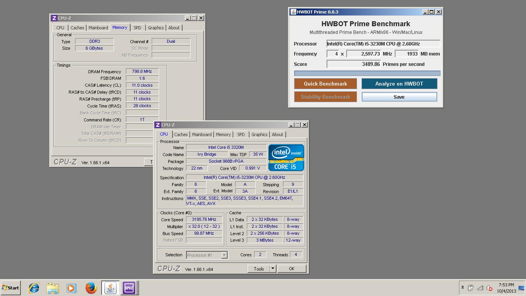Image resolution: width=526 pixels, height=296 pixels.
Task: Click the DRAM Frequency value 798.8 MHz
Action: [x=142, y=72]
